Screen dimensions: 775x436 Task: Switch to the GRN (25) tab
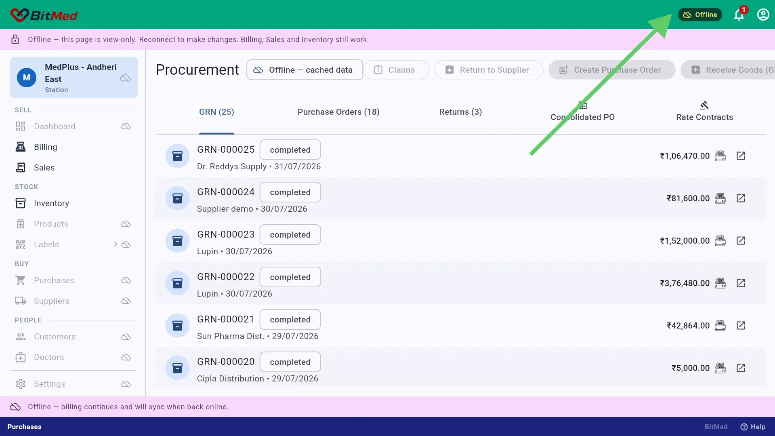(x=216, y=112)
